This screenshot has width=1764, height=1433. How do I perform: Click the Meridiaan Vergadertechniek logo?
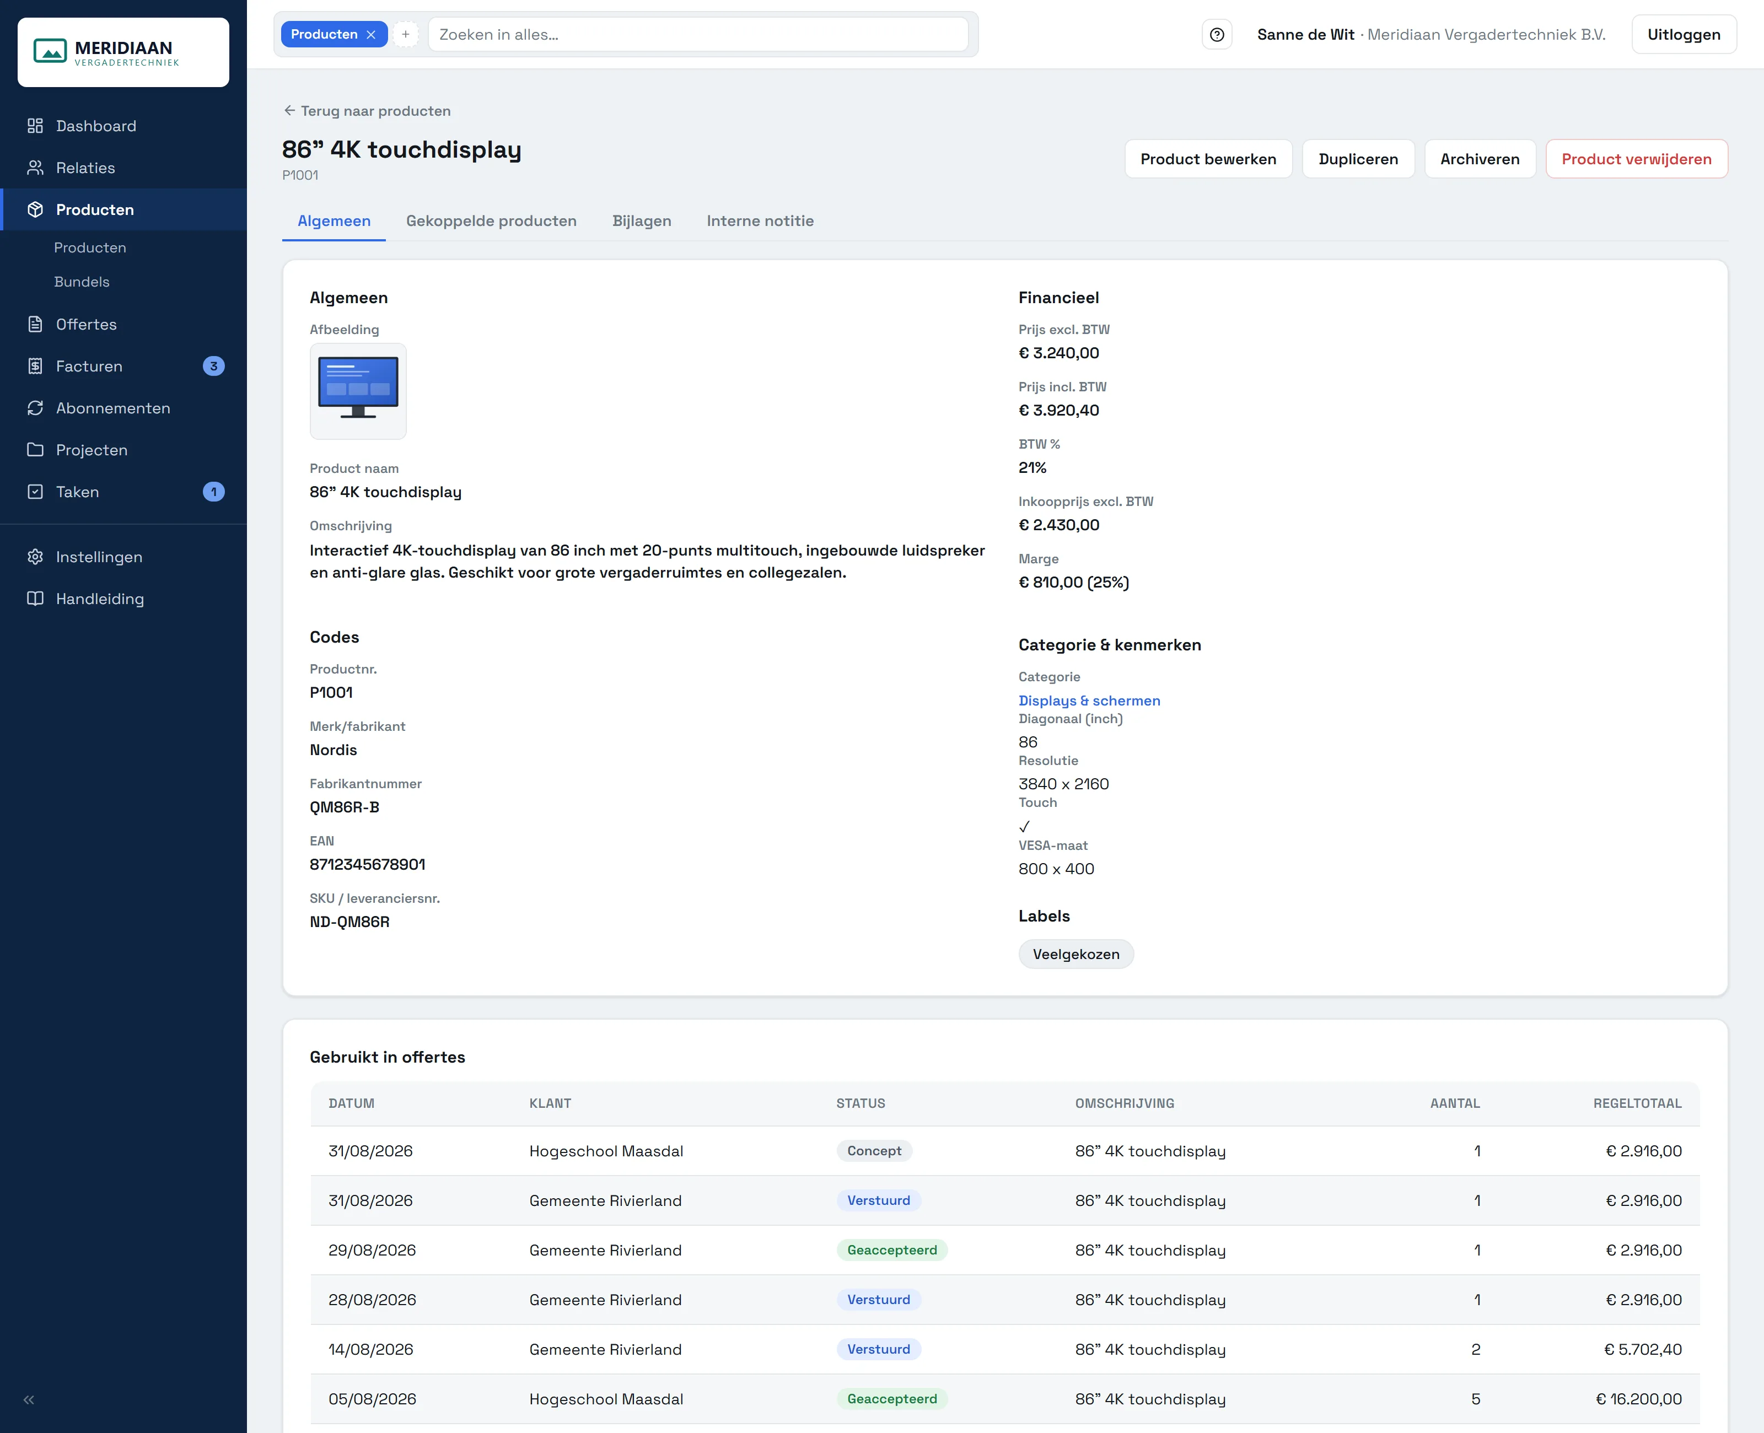pos(123,52)
